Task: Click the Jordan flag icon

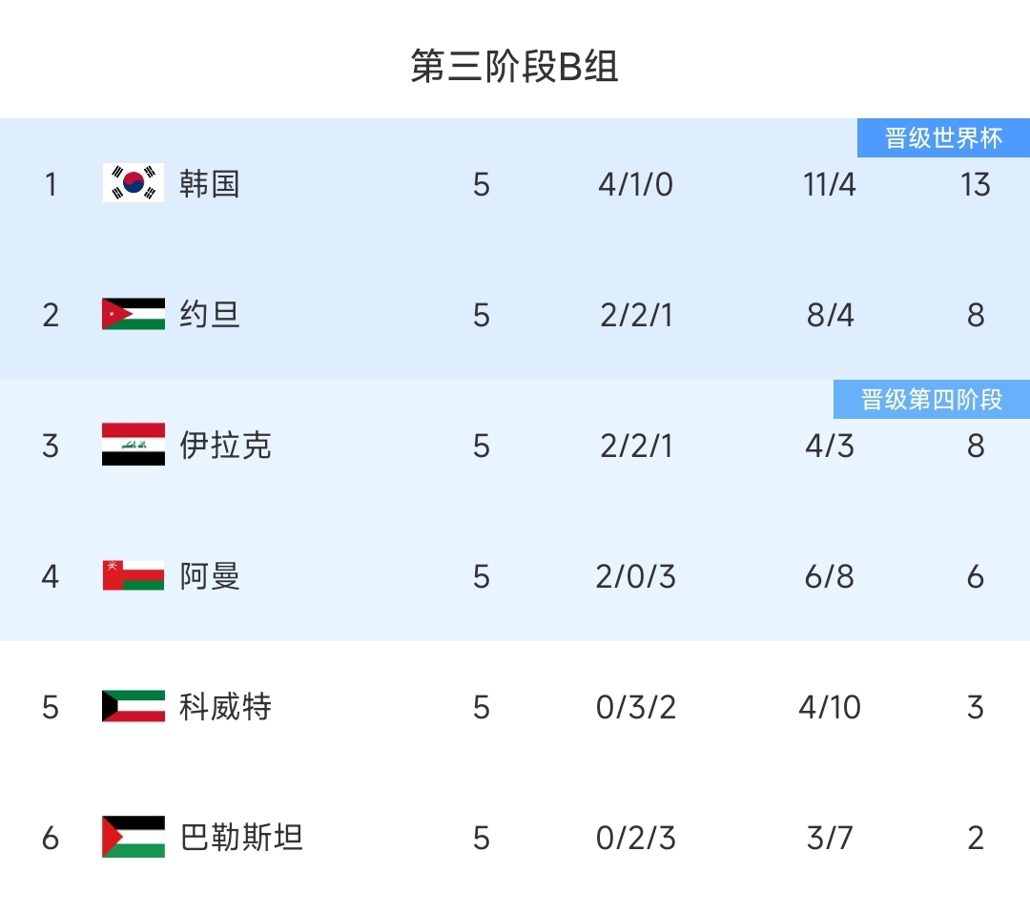Action: 134,314
